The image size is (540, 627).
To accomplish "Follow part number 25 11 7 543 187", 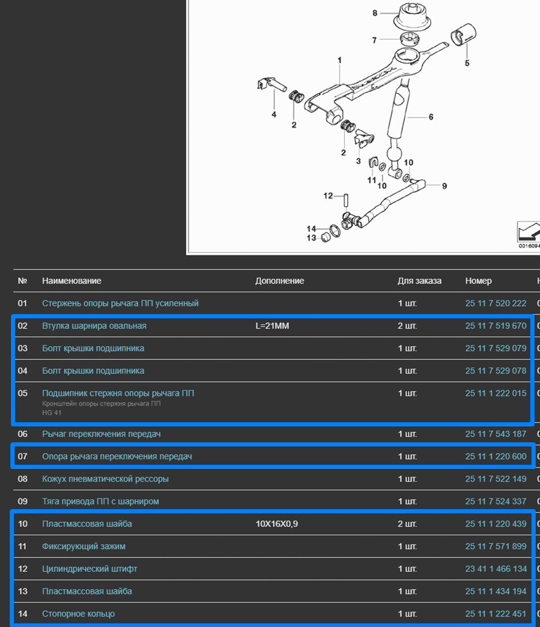I will click(496, 434).
